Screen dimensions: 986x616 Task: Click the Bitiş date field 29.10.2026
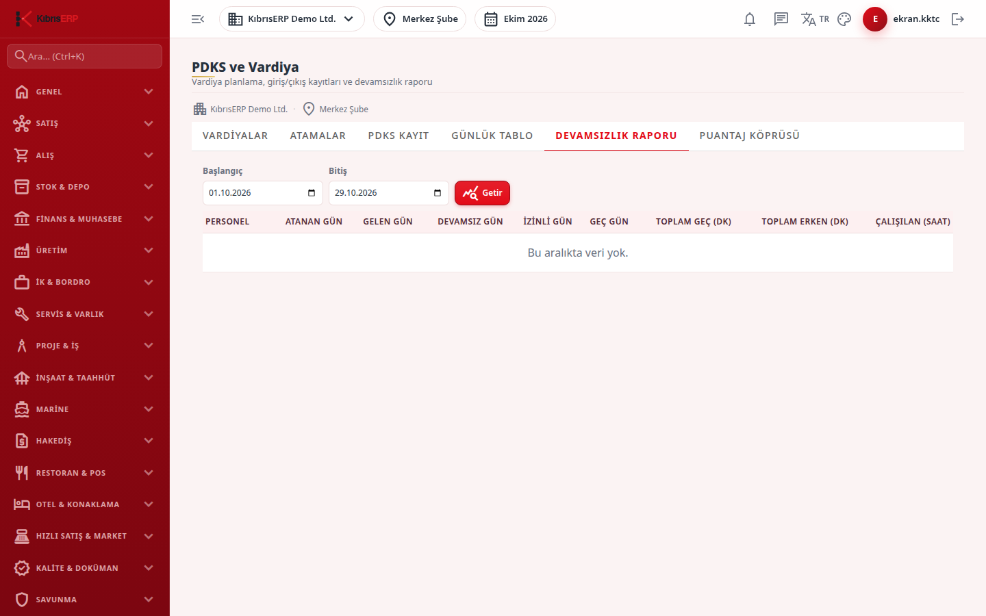pos(389,193)
